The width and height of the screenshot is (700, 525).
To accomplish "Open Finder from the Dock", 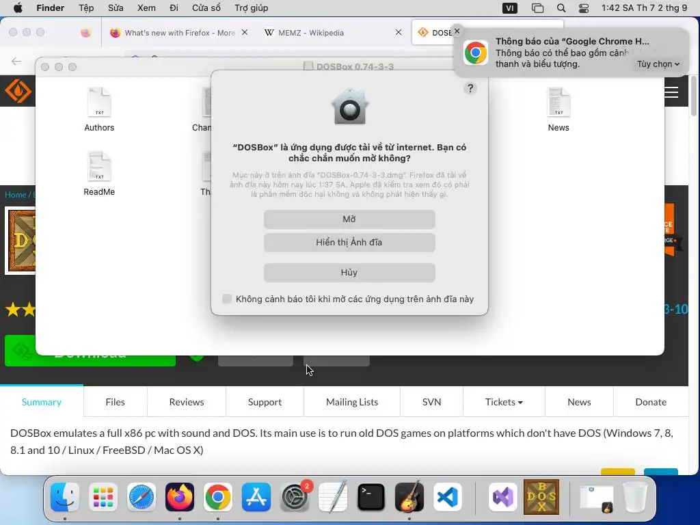I will click(65, 497).
